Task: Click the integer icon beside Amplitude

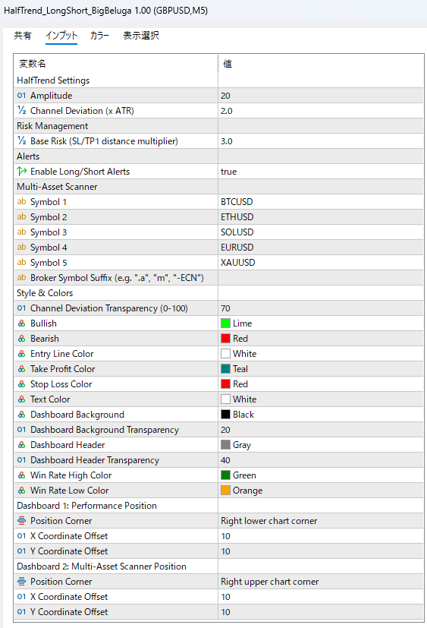Action: [21, 96]
